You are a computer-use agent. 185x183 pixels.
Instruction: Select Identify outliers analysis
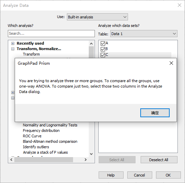[x=36, y=147]
